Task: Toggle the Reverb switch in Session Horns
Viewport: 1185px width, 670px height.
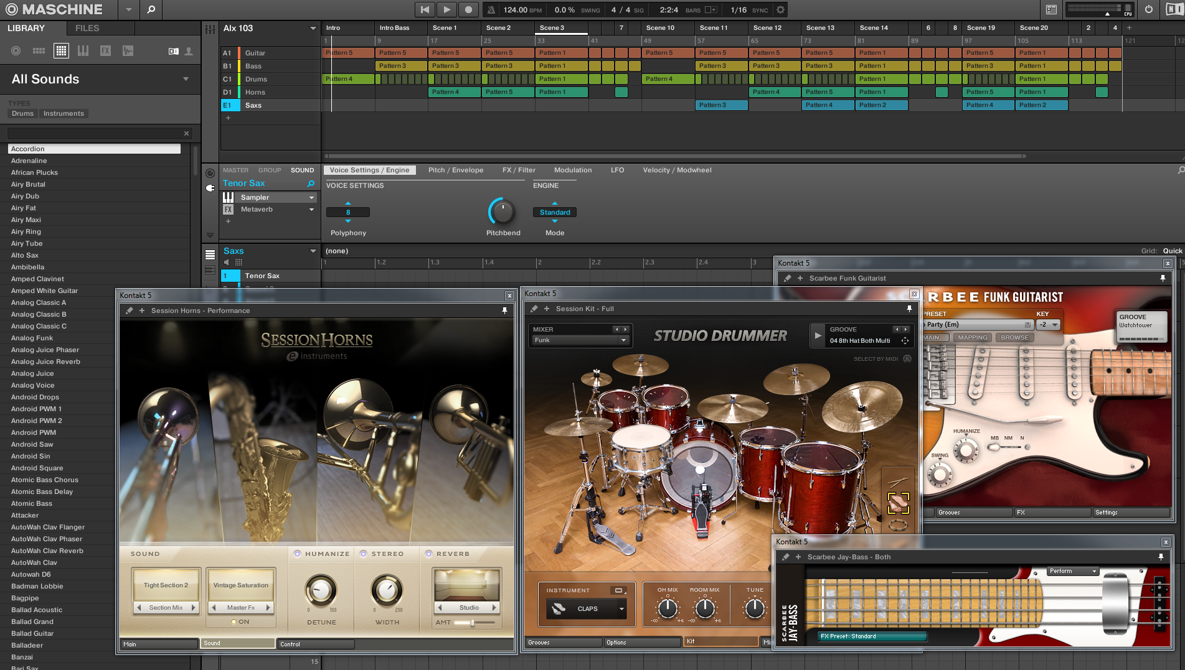Action: click(x=428, y=554)
